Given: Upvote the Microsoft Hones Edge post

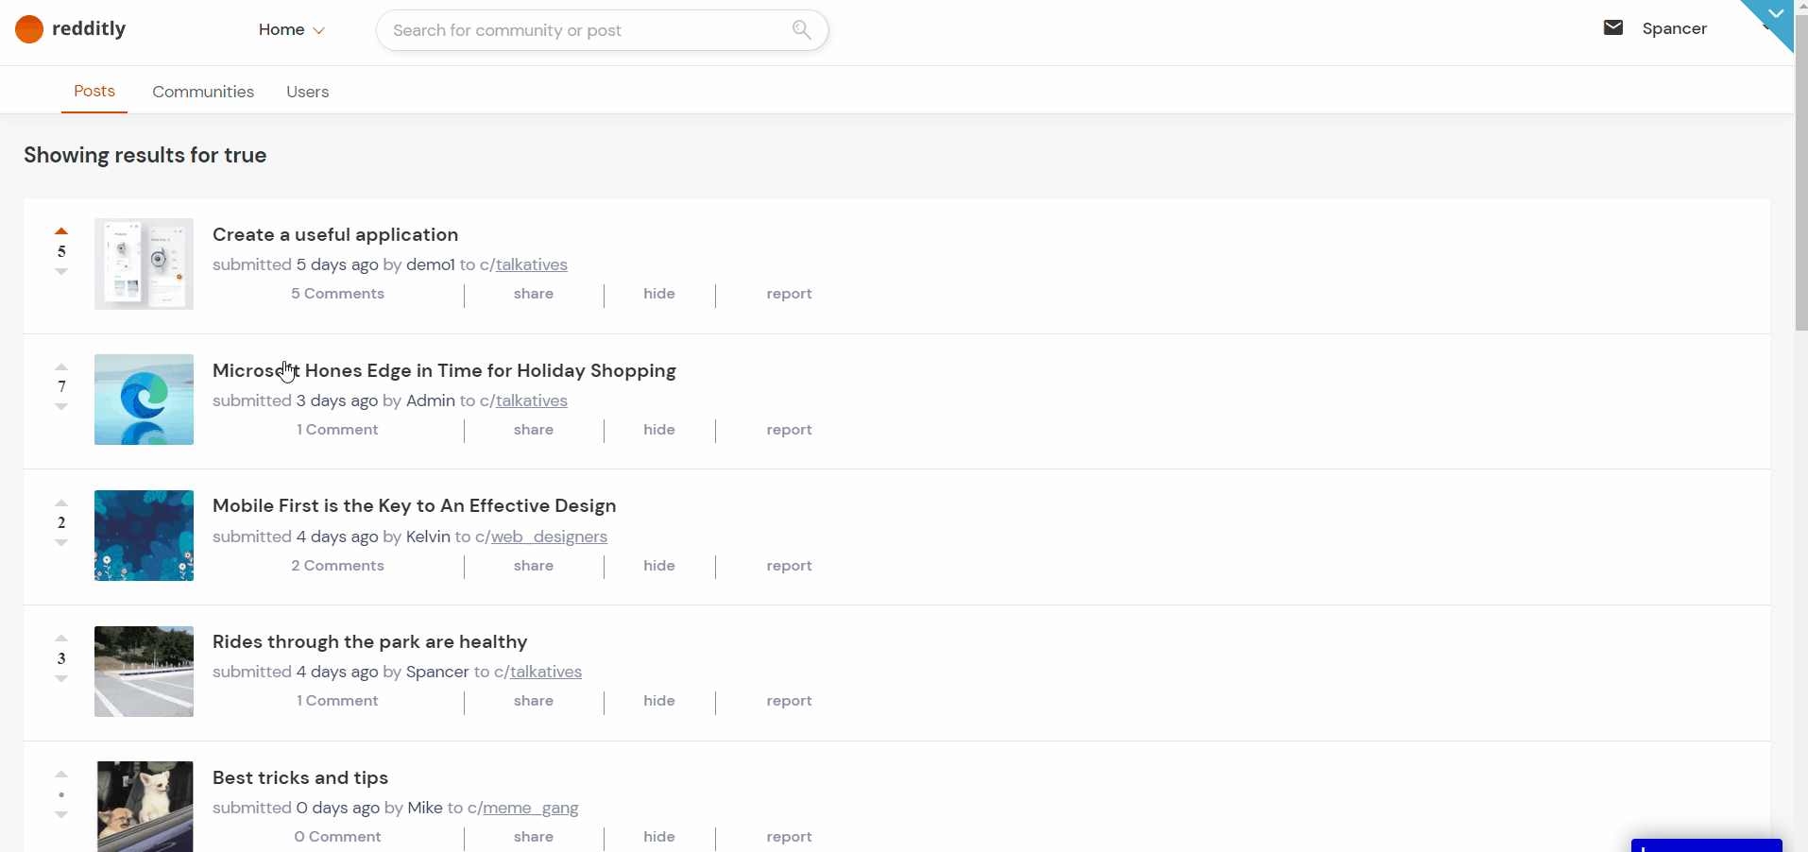Looking at the screenshot, I should (61, 366).
